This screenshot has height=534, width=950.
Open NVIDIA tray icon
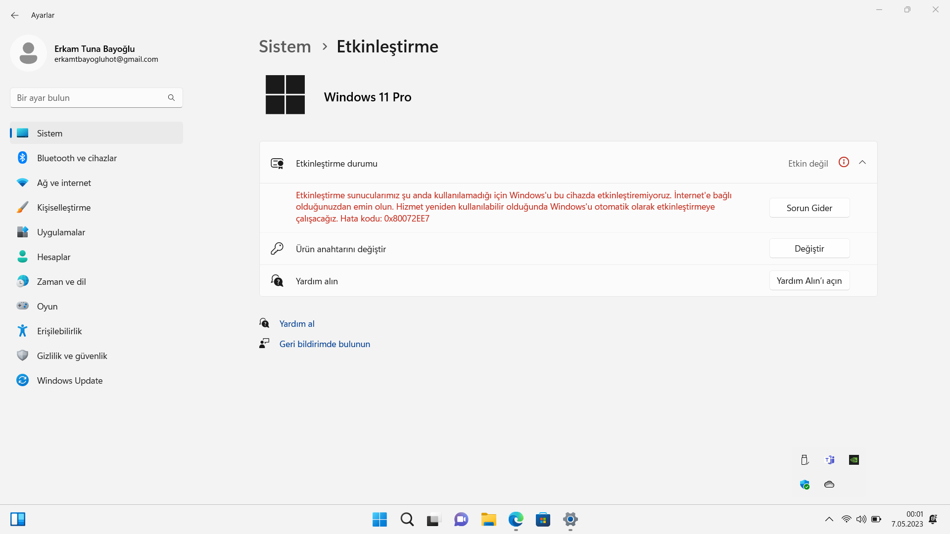[x=854, y=460]
